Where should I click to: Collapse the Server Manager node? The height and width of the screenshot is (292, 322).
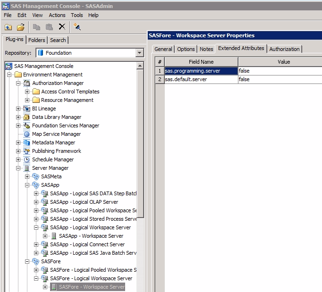pyautogui.click(x=18, y=168)
